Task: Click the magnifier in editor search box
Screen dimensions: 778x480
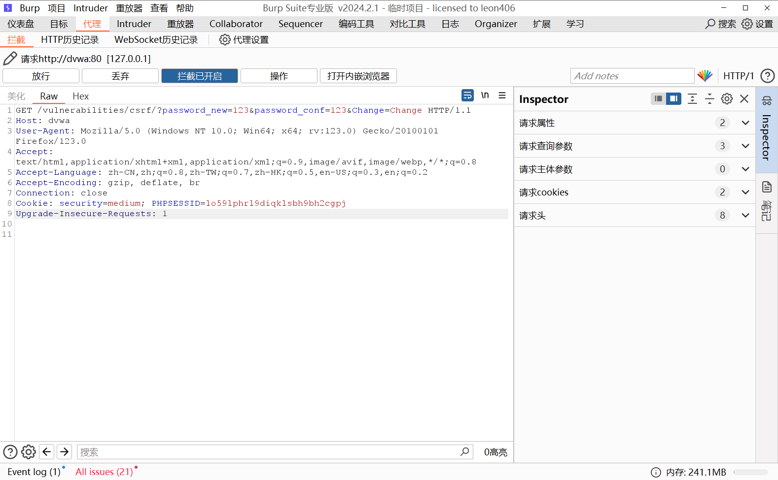Action: click(x=464, y=451)
